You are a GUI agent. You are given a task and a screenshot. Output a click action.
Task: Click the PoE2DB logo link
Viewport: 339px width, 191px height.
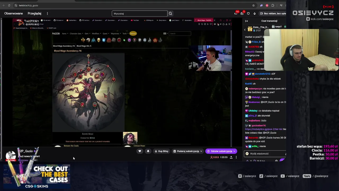56,34
